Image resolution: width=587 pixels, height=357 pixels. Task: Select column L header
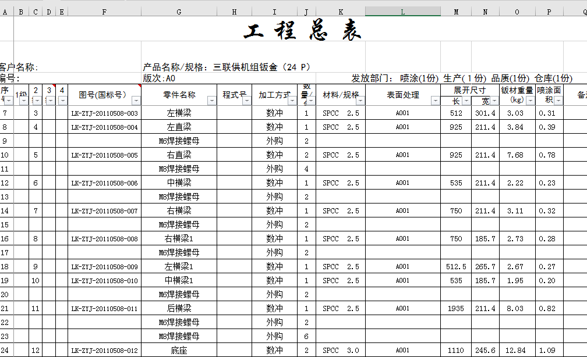(402, 12)
